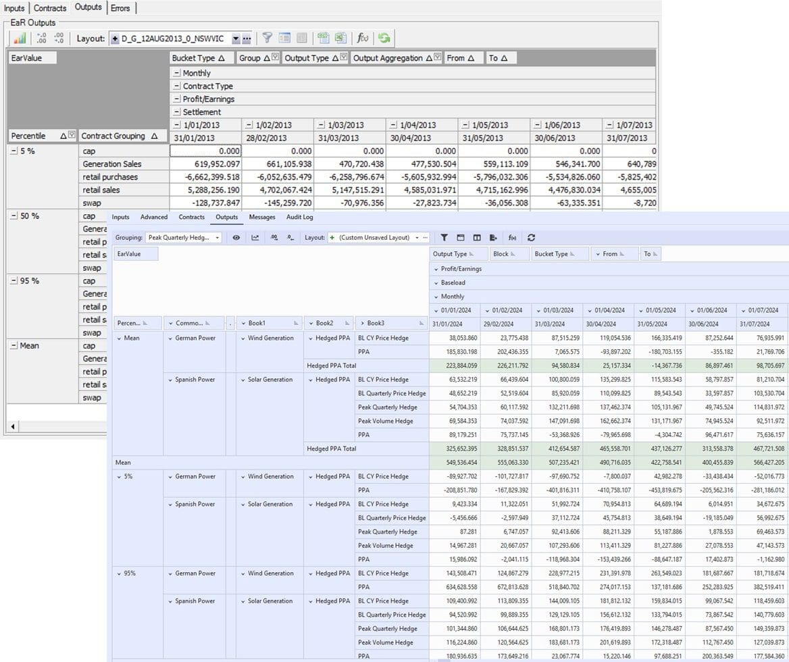Increase decimals icon in front toolbar
Viewport: 789px width, 662px height.
(274, 237)
